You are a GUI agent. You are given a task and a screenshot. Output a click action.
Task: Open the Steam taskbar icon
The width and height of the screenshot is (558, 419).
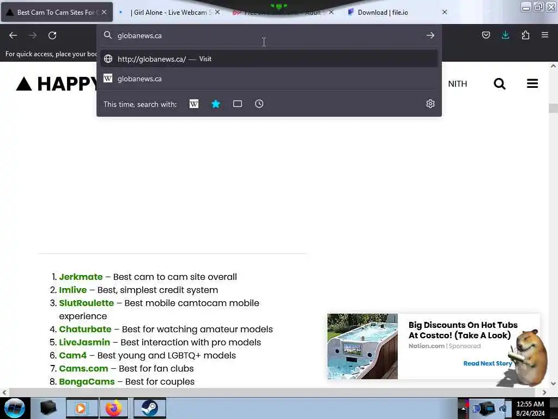click(x=149, y=408)
